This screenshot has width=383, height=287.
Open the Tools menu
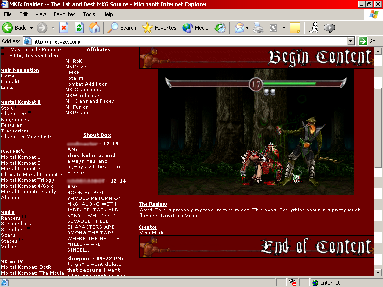coord(89,14)
